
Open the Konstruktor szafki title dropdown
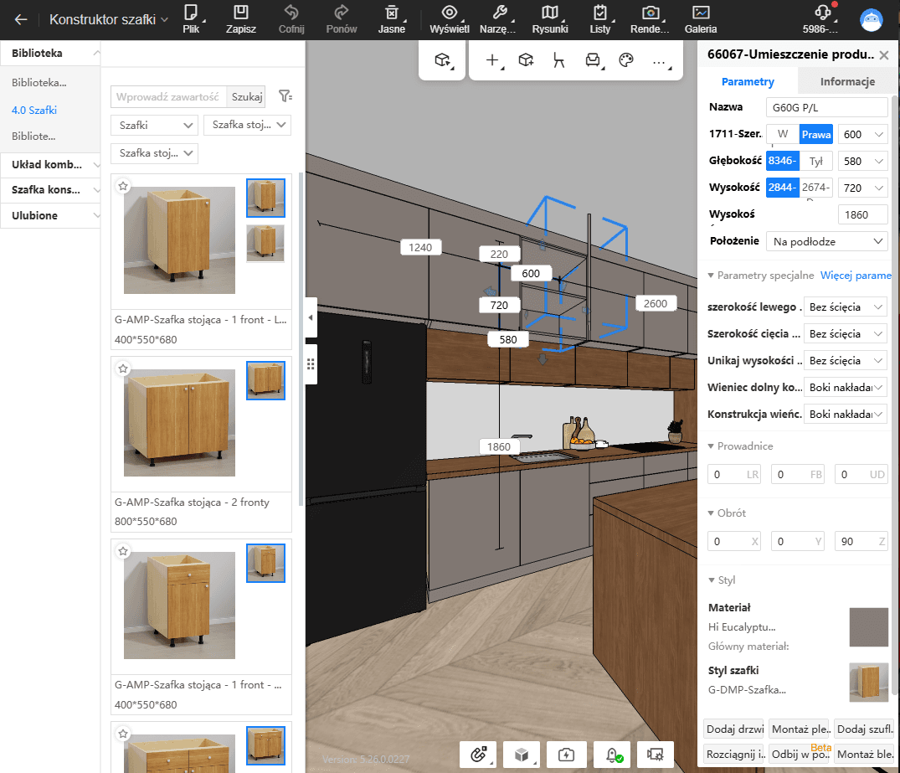[109, 19]
